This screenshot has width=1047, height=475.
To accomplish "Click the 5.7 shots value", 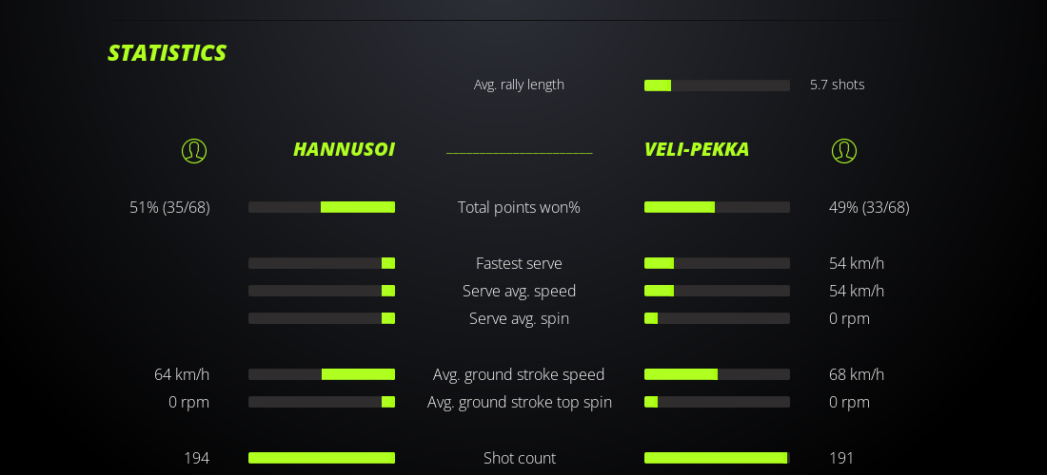I will pyautogui.click(x=837, y=85).
